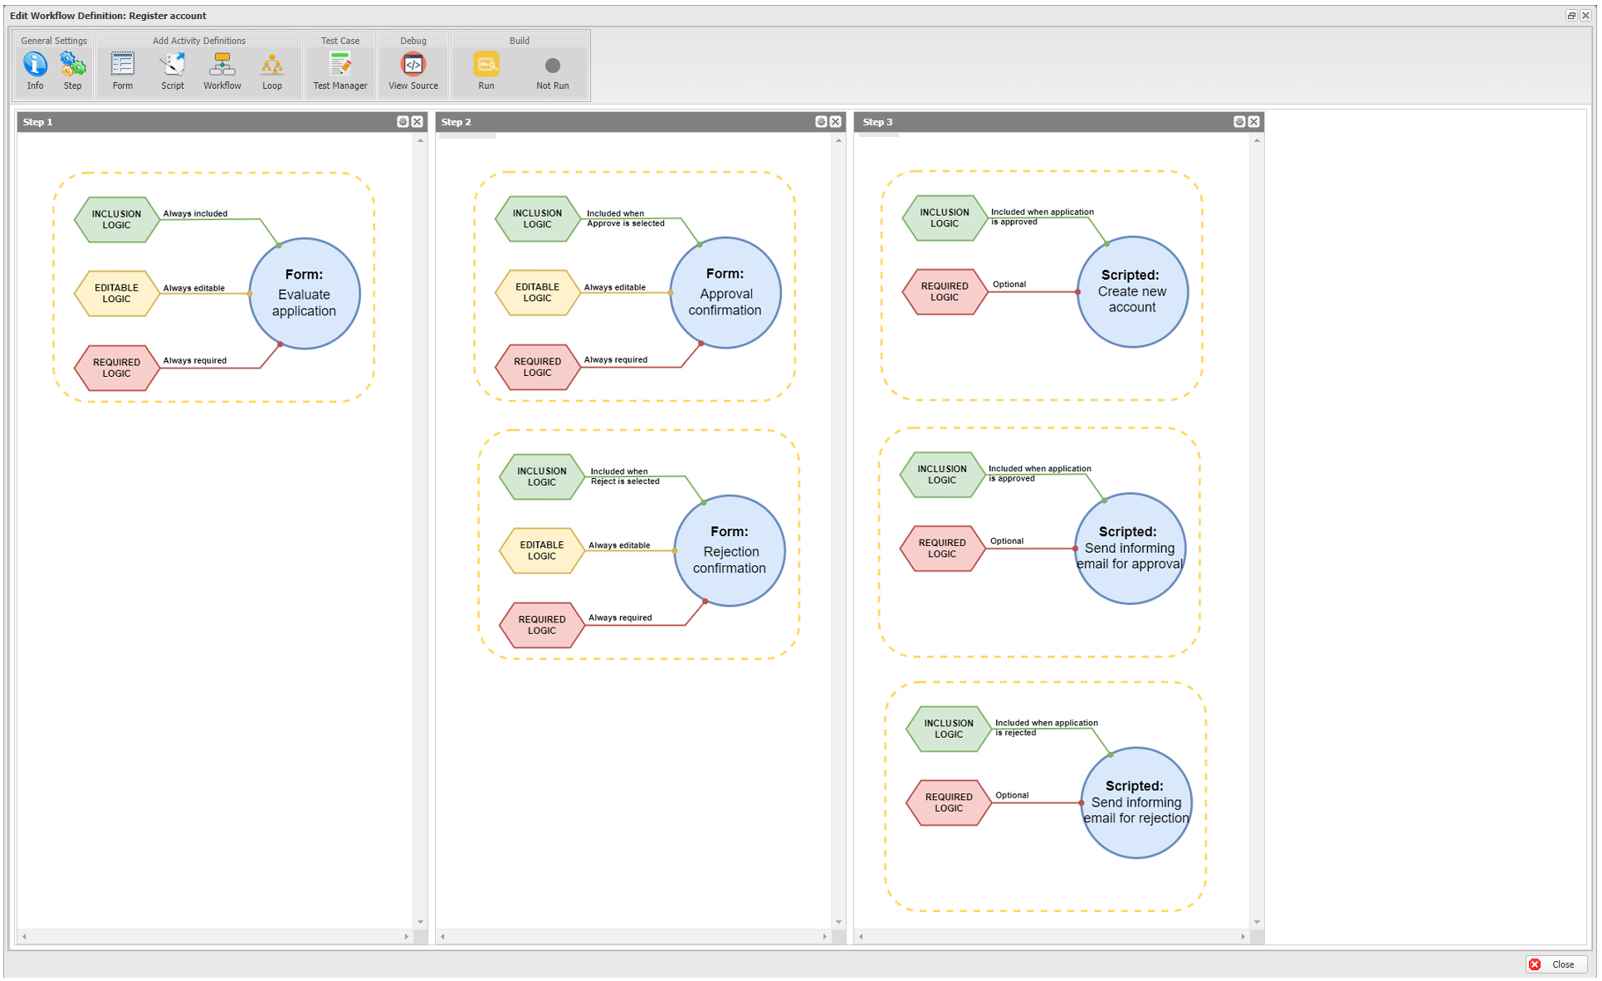Screen dimensions: 1602x981
Task: Click Required Logic of Evaluate application
Action: pos(116,368)
